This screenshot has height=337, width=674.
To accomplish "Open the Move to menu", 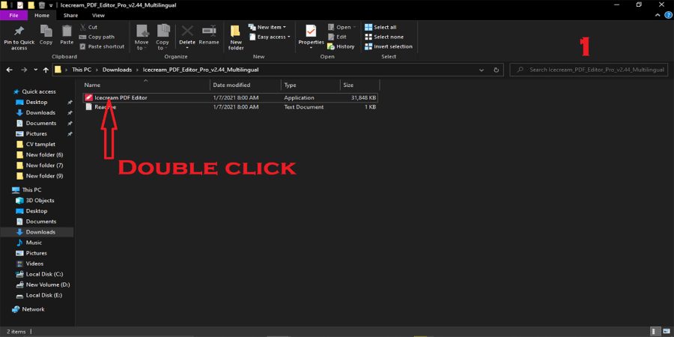I will tap(142, 37).
